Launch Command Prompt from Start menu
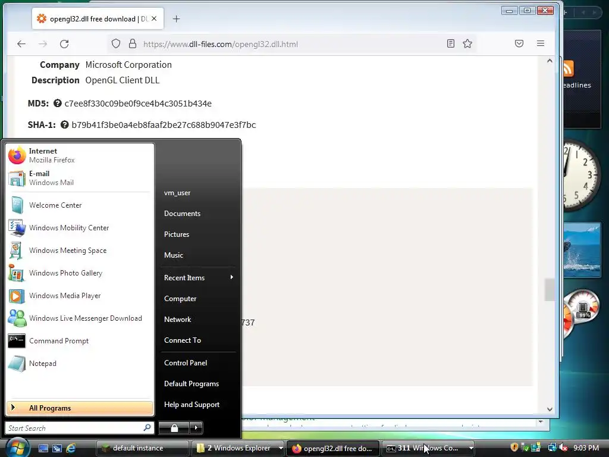 [79, 341]
